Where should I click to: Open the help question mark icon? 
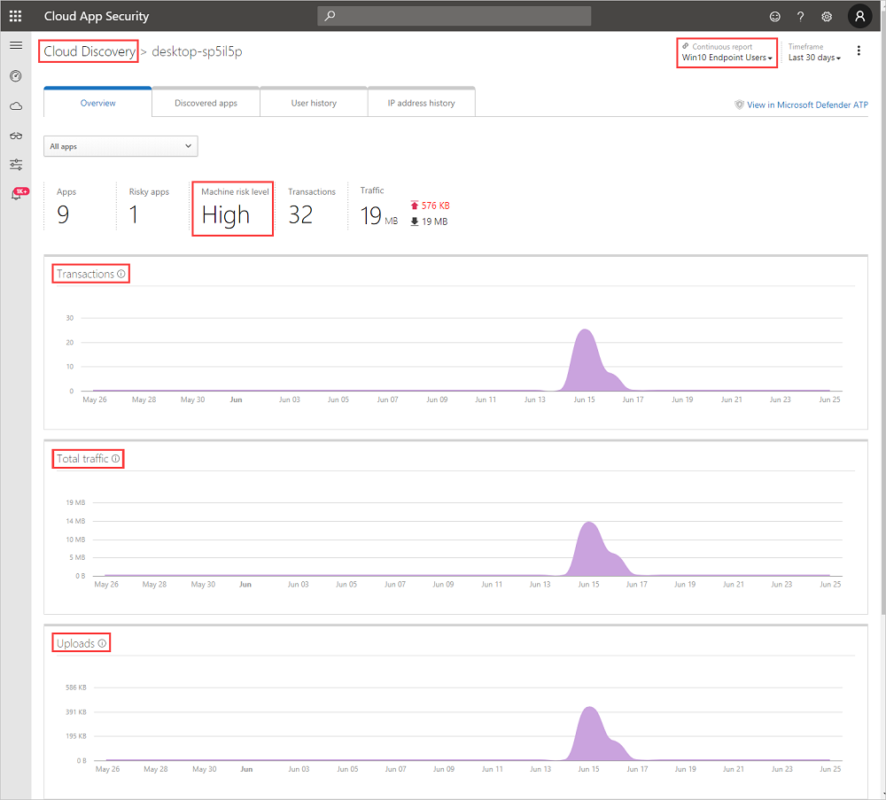[x=800, y=16]
